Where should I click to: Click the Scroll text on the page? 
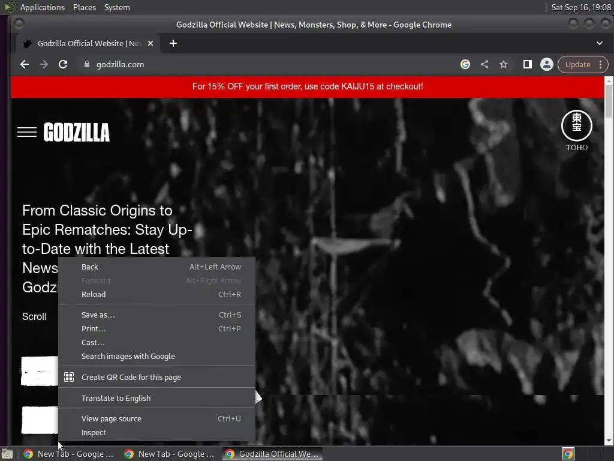(x=34, y=316)
